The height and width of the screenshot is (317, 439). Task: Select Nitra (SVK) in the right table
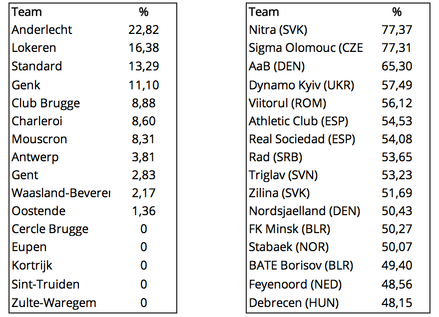(x=278, y=29)
